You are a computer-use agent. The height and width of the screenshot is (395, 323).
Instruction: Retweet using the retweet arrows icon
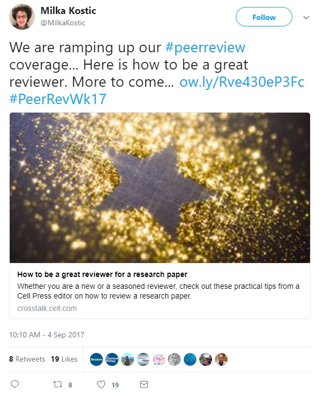point(58,384)
